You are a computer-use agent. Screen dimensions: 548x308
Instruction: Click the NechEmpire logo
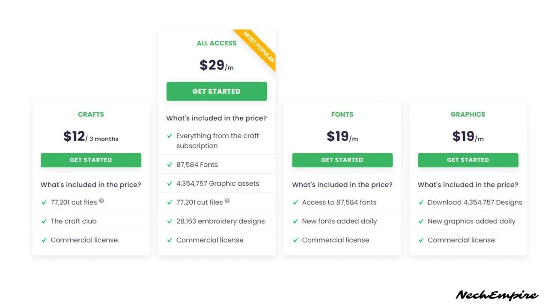coord(497,295)
